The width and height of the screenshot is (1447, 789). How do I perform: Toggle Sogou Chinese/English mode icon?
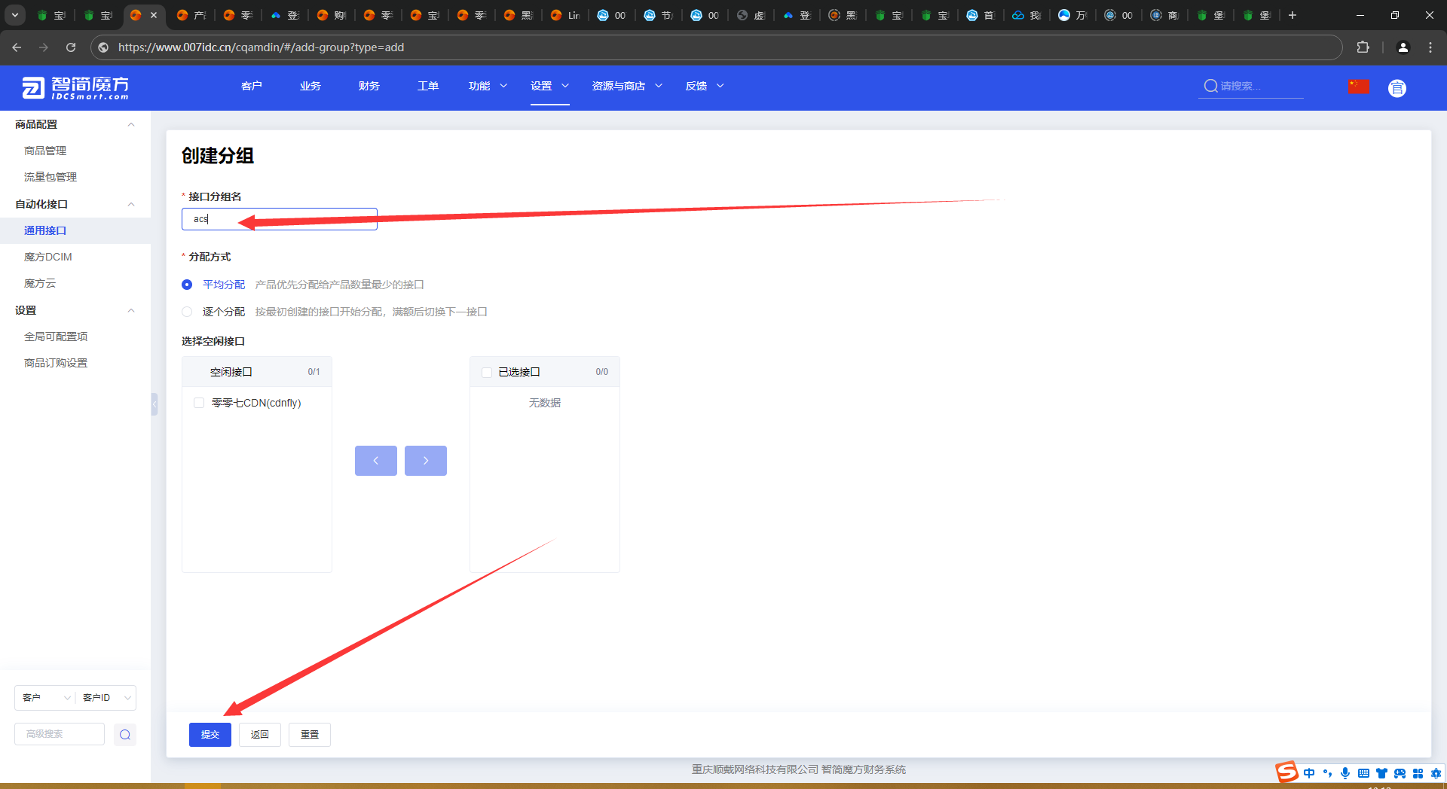[x=1309, y=773]
